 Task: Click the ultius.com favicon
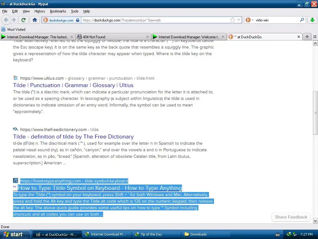pos(16,78)
